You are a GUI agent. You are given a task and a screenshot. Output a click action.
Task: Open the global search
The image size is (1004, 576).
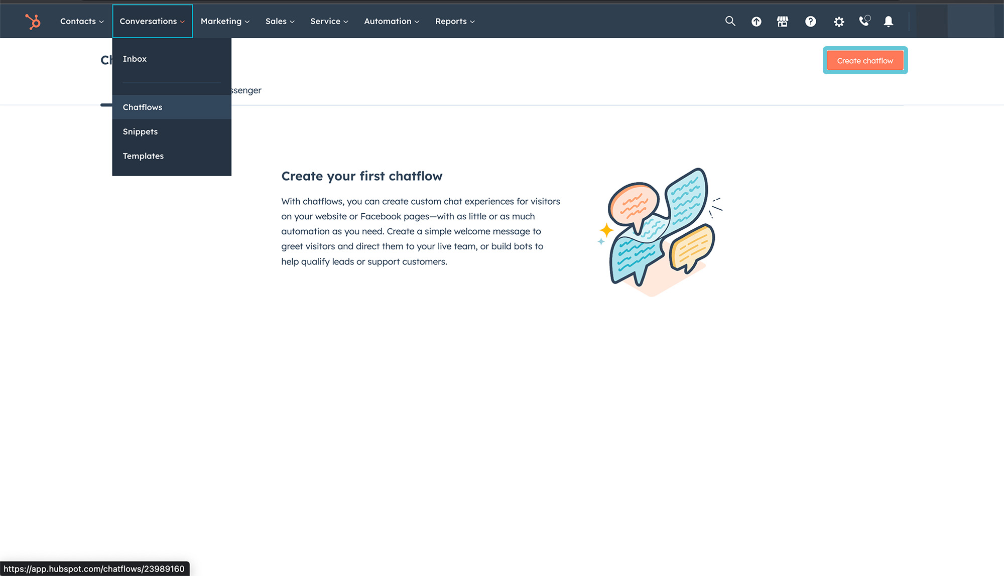[730, 21]
